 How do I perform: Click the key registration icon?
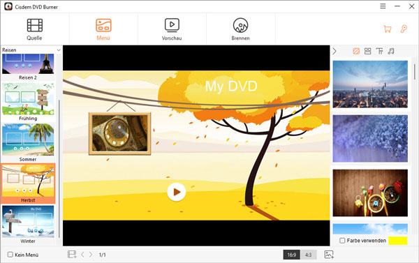click(x=404, y=29)
